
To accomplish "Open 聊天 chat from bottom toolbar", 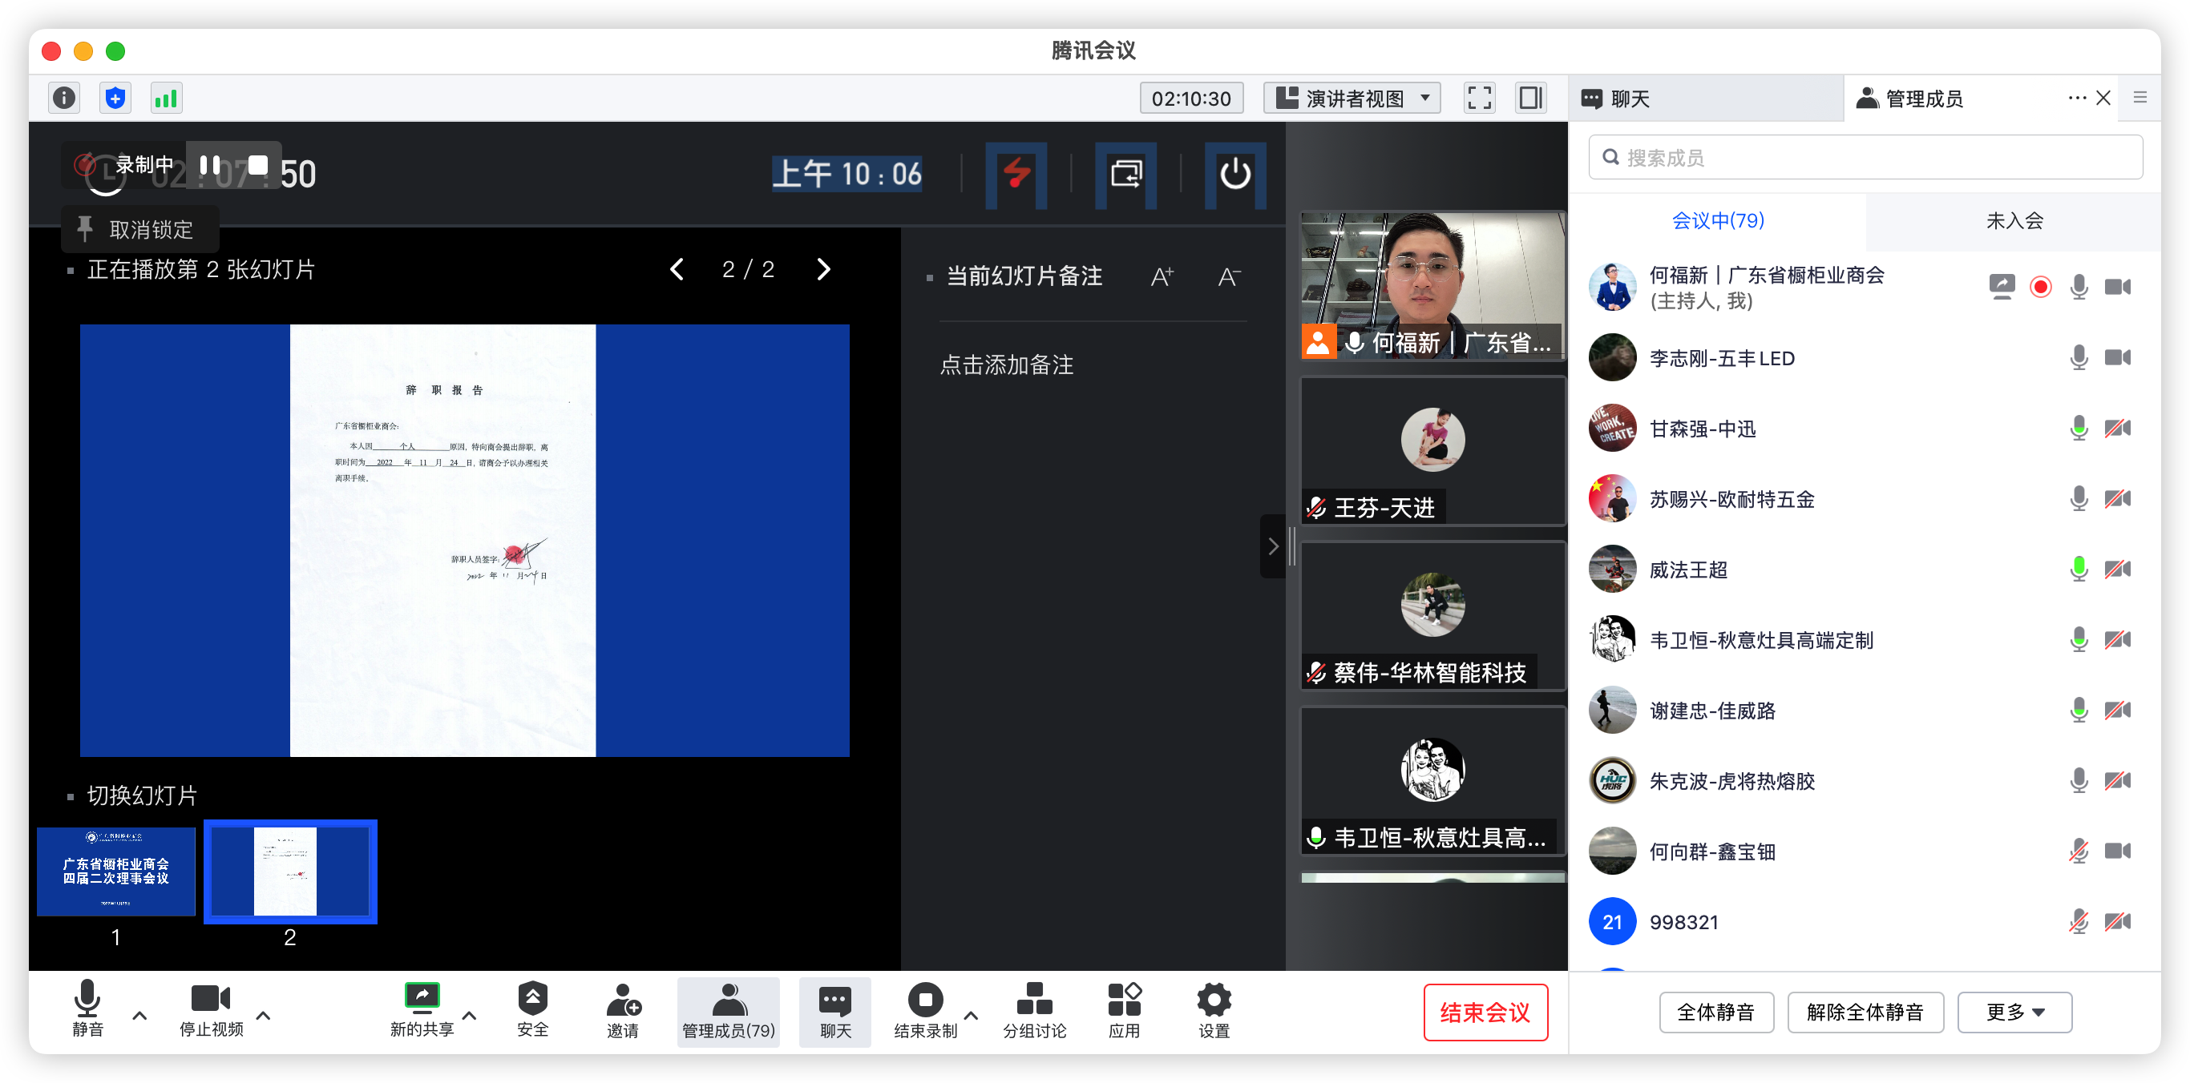I will point(834,1012).
